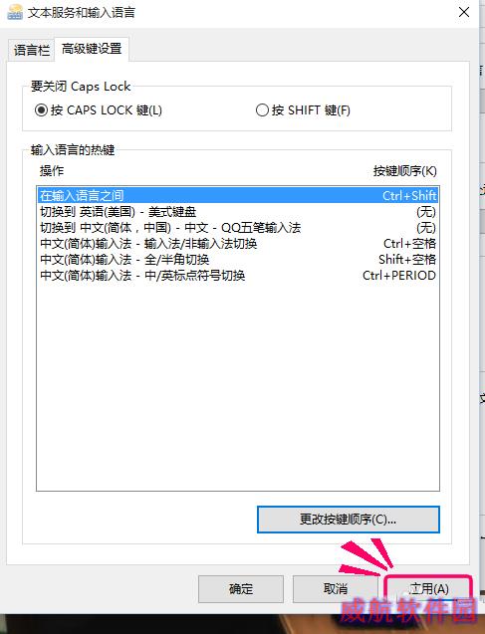
Task: Switch to the 语言栏 tab
Action: 31,51
